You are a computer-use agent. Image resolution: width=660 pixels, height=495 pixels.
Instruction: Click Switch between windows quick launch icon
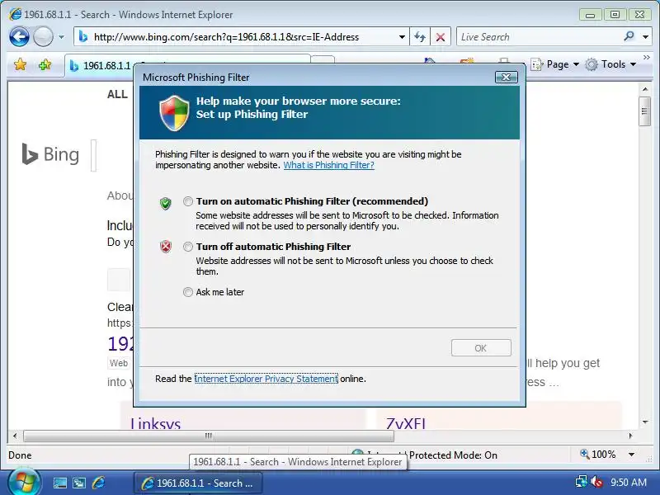tap(79, 483)
